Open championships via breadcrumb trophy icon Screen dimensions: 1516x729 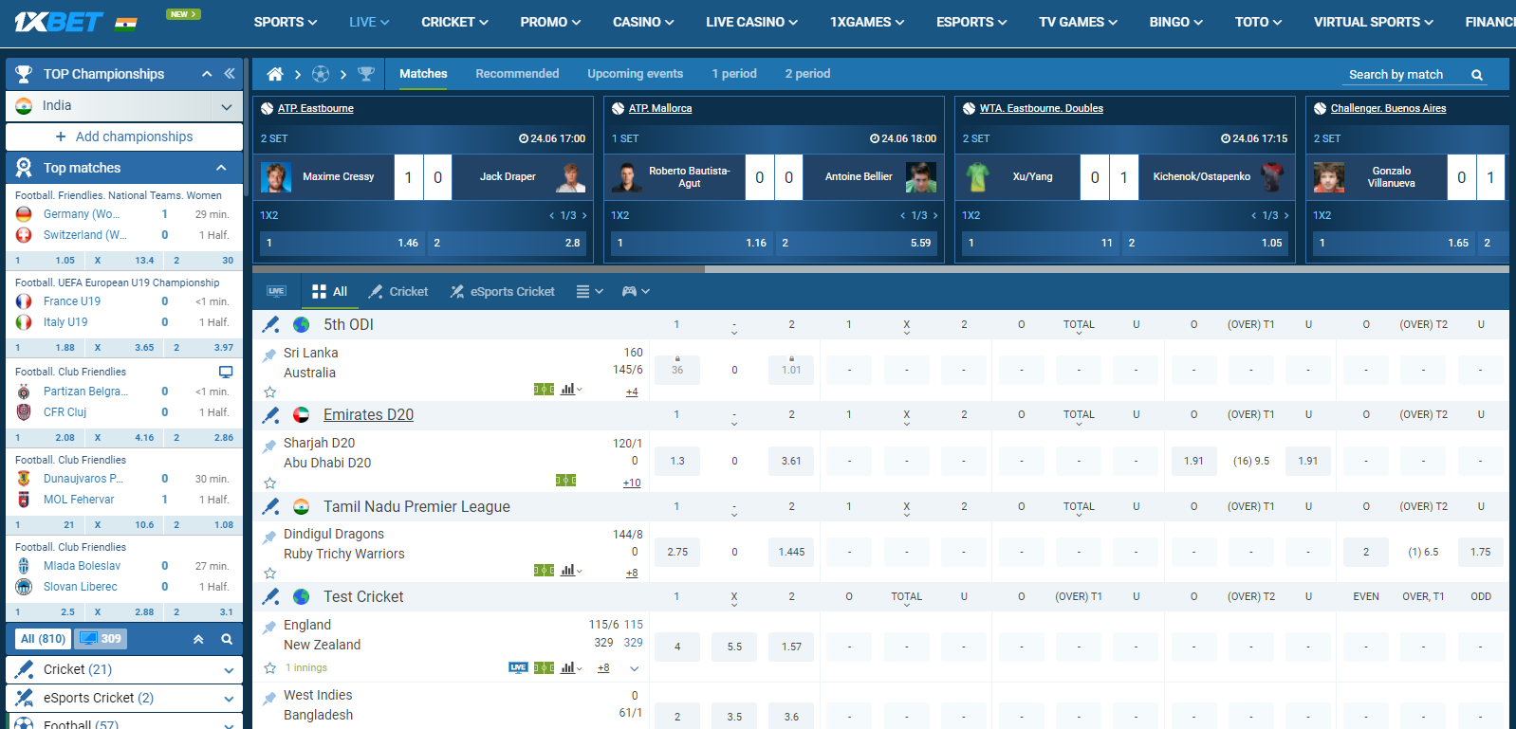tap(366, 74)
